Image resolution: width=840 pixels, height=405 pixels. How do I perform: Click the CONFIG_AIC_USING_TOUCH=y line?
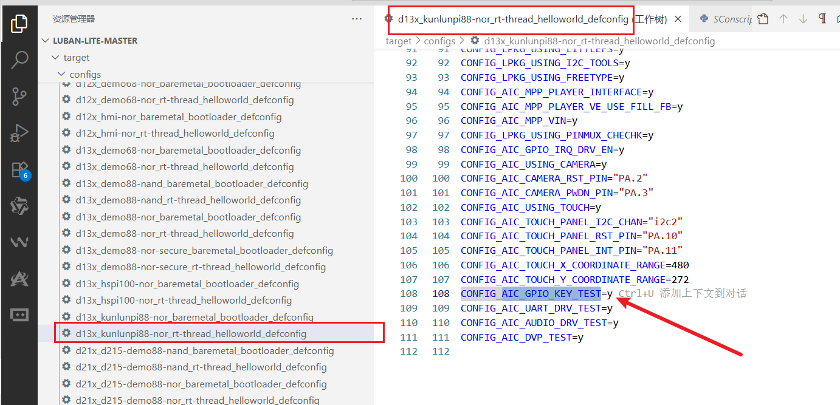pyautogui.click(x=531, y=208)
